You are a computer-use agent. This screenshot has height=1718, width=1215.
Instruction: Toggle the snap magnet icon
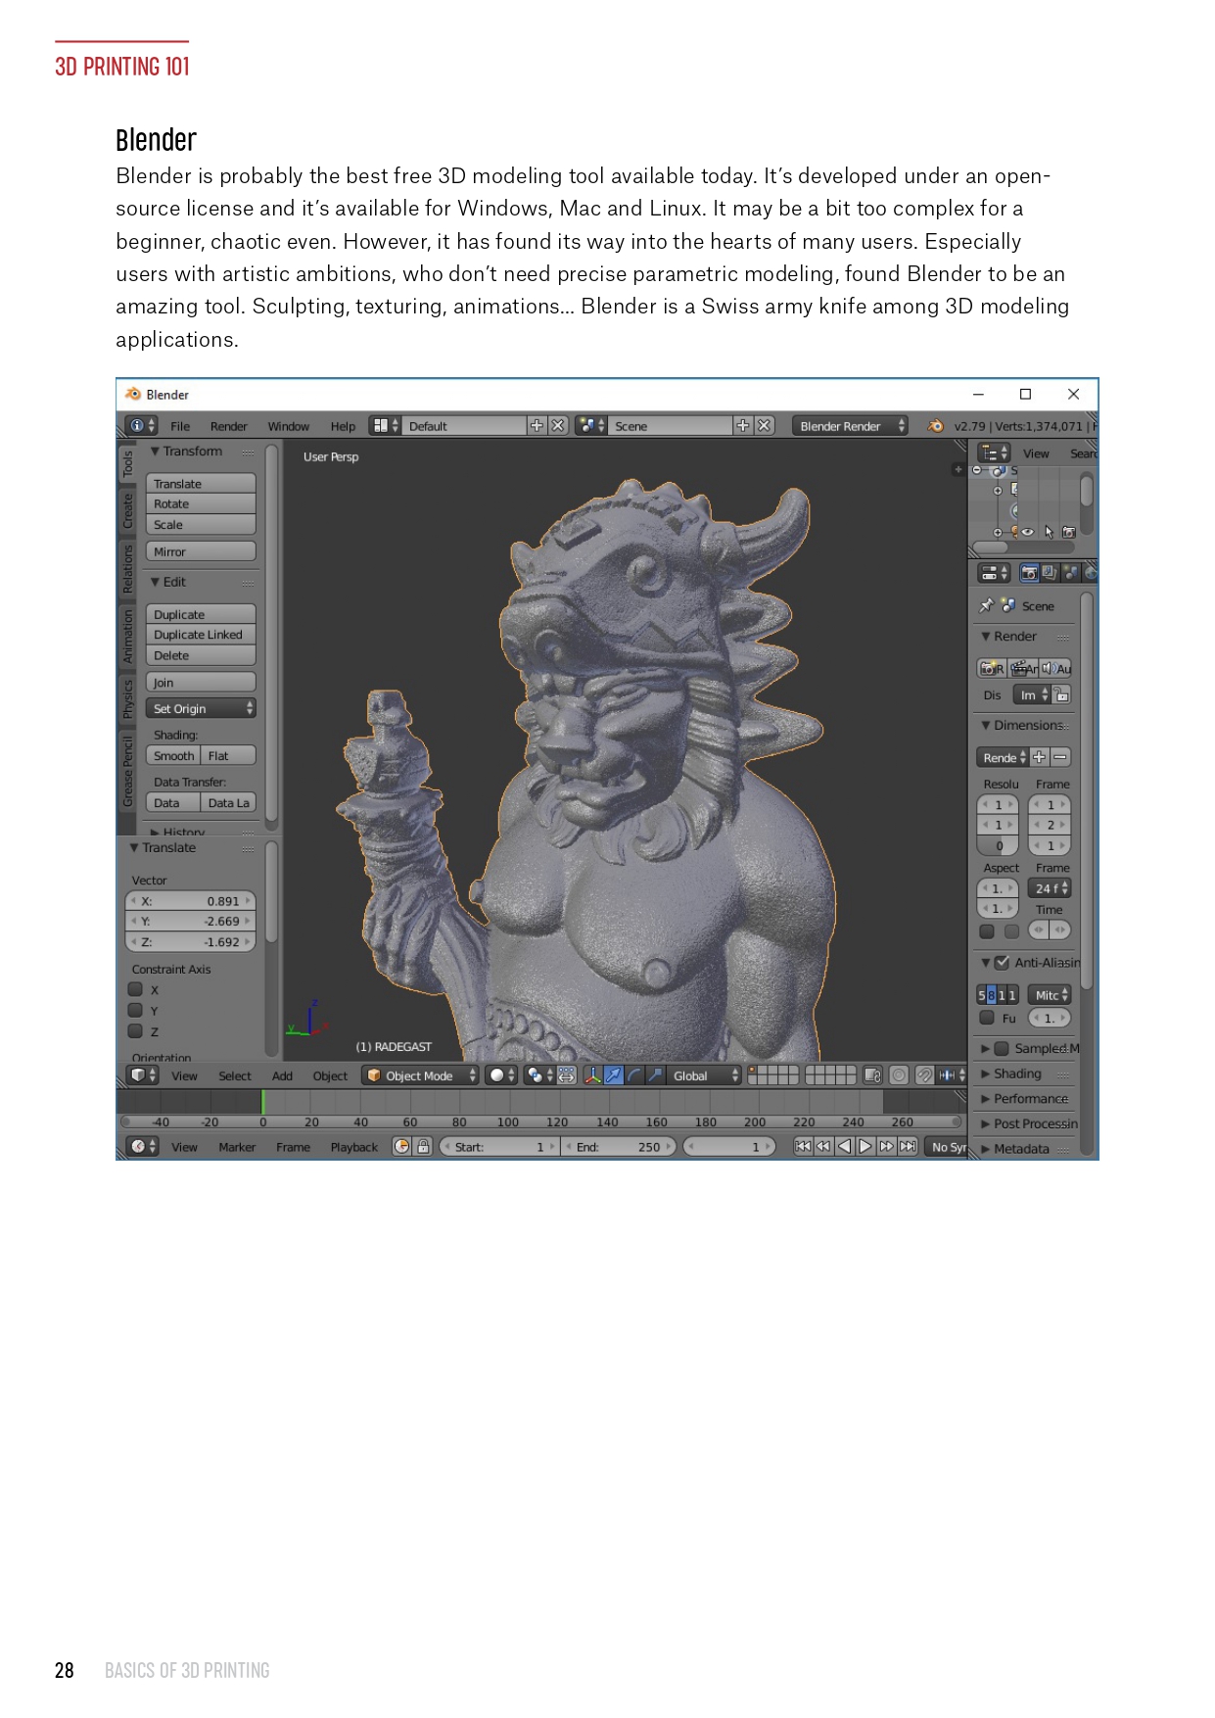pos(924,1075)
